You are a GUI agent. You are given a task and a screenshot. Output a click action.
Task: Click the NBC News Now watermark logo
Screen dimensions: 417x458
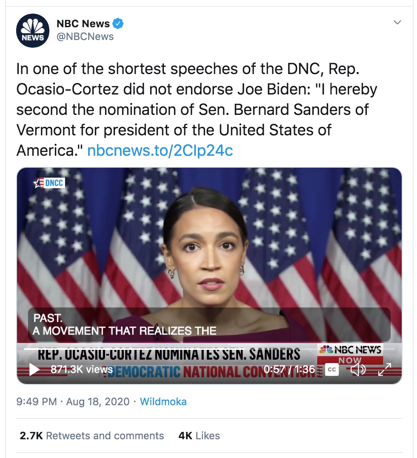(x=350, y=354)
